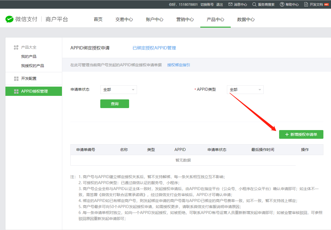The image size is (331, 230).
Task: Click the APPID授权管理 sidebar icon
Action: (16, 92)
